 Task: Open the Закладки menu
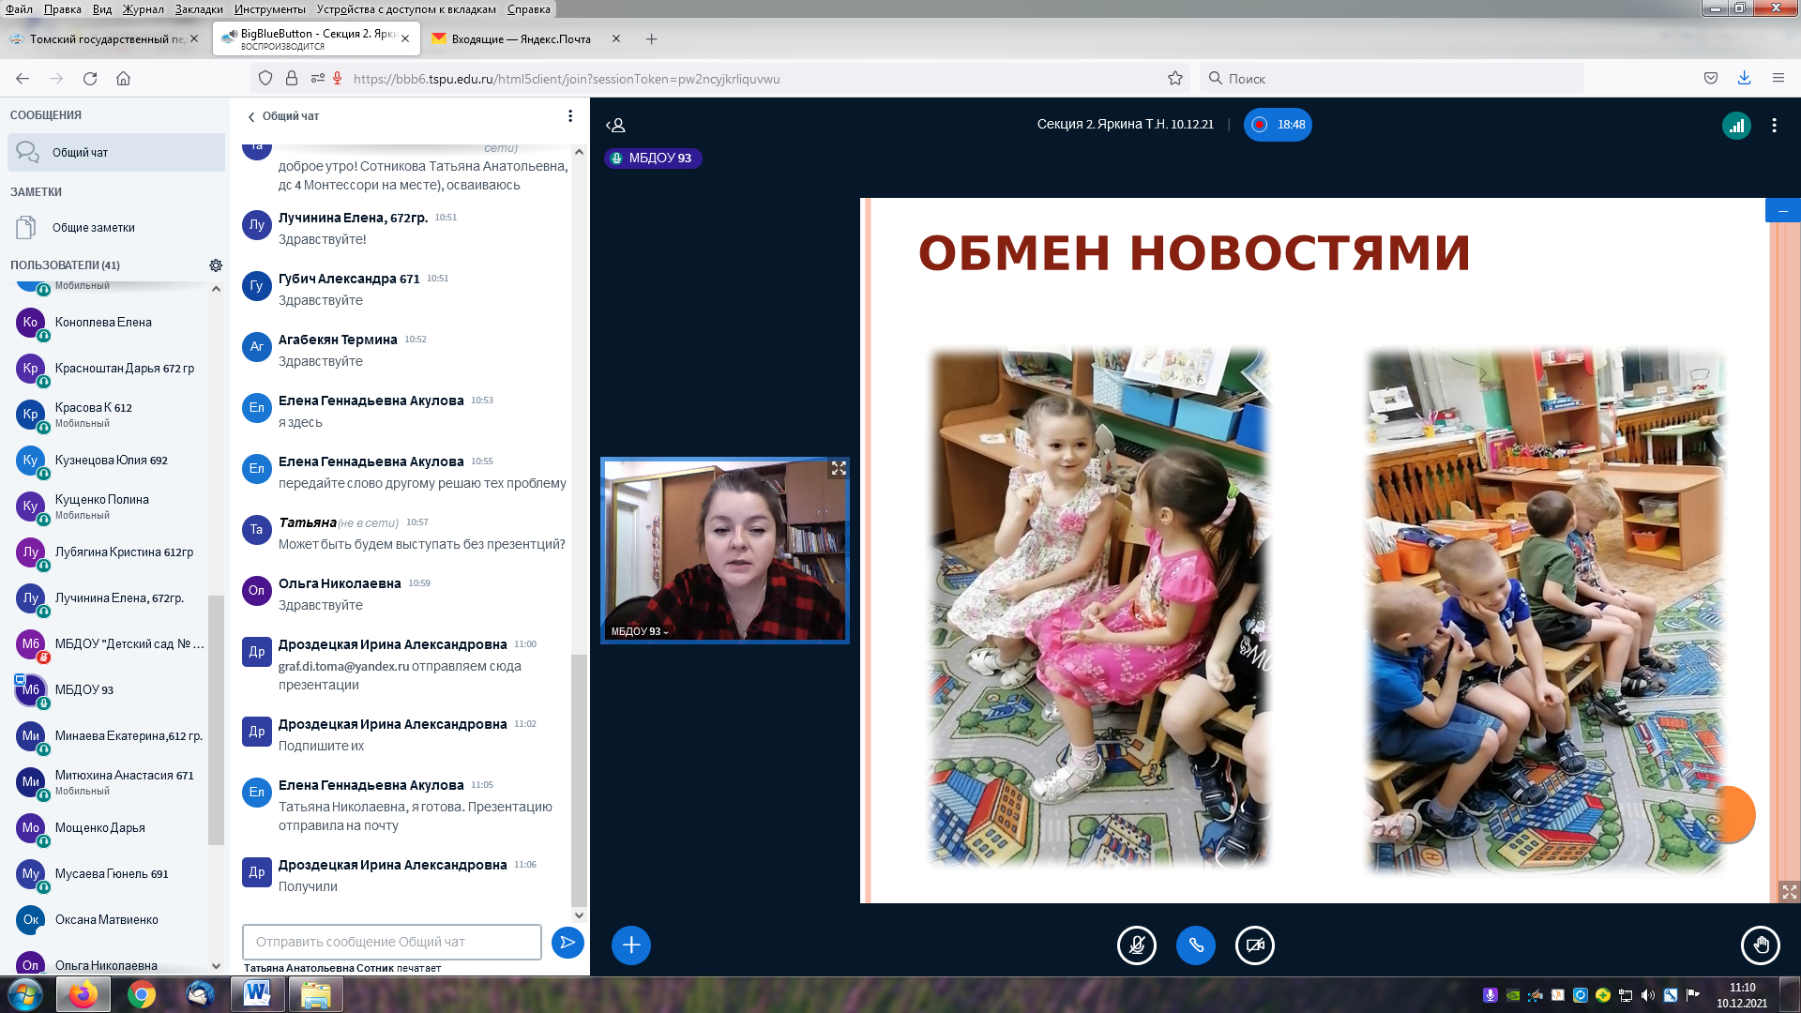pyautogui.click(x=198, y=8)
